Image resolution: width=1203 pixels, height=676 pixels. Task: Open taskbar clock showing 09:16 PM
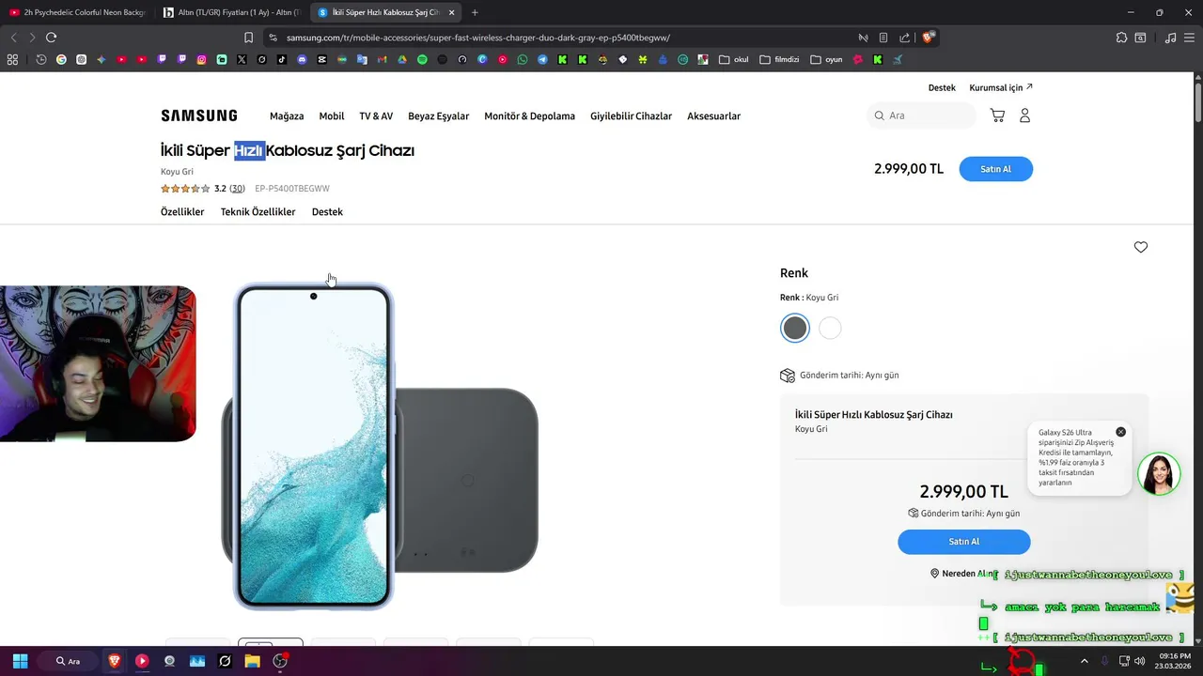pos(1175,661)
